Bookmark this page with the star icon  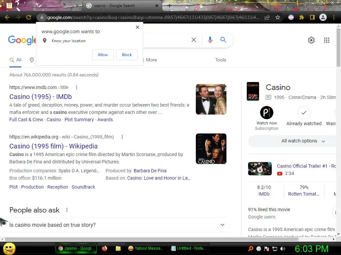tap(278, 17)
